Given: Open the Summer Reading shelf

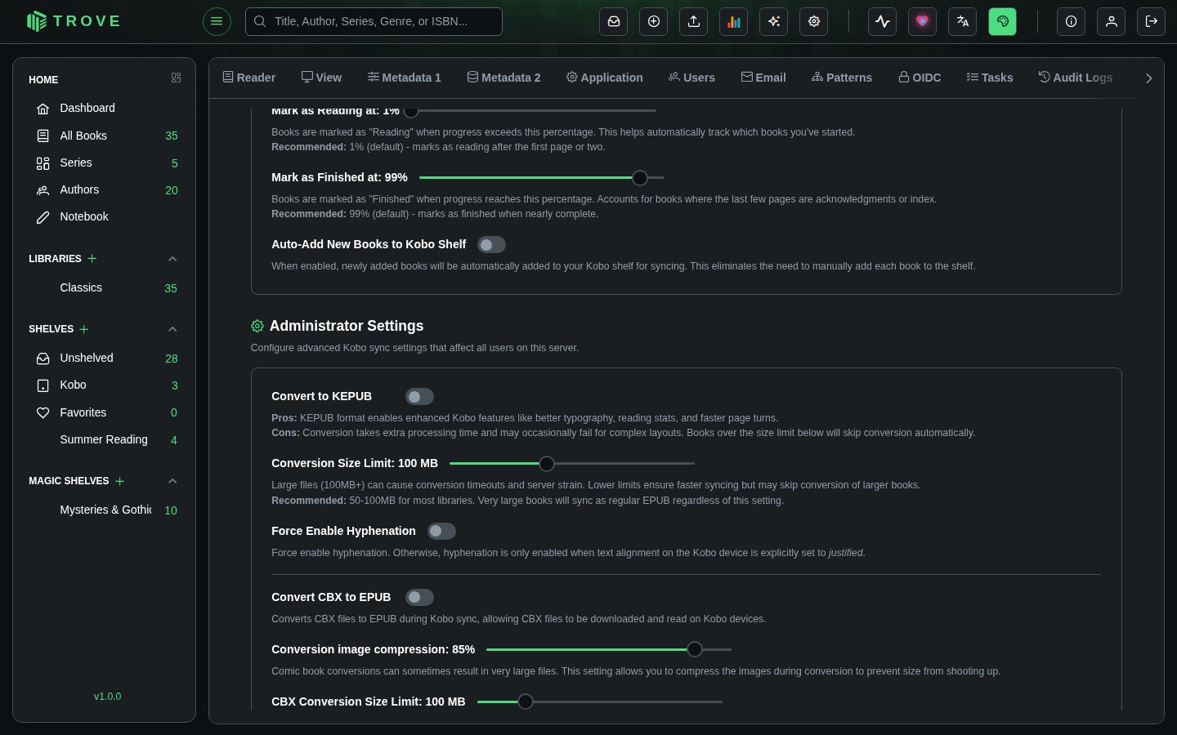Looking at the screenshot, I should point(105,439).
